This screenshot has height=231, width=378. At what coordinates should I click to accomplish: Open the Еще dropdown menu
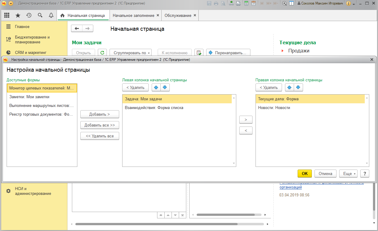[349, 173]
